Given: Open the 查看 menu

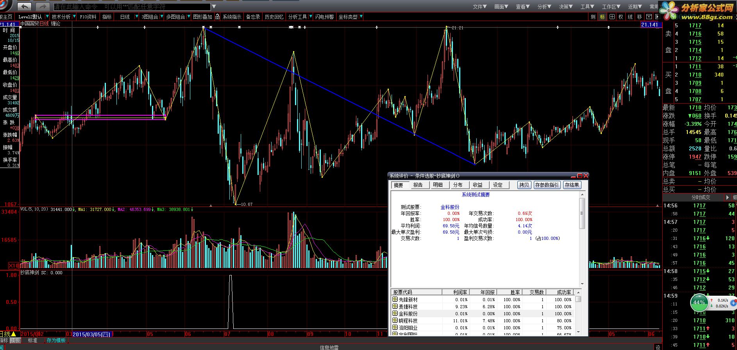Looking at the screenshot, I should pyautogui.click(x=522, y=7).
